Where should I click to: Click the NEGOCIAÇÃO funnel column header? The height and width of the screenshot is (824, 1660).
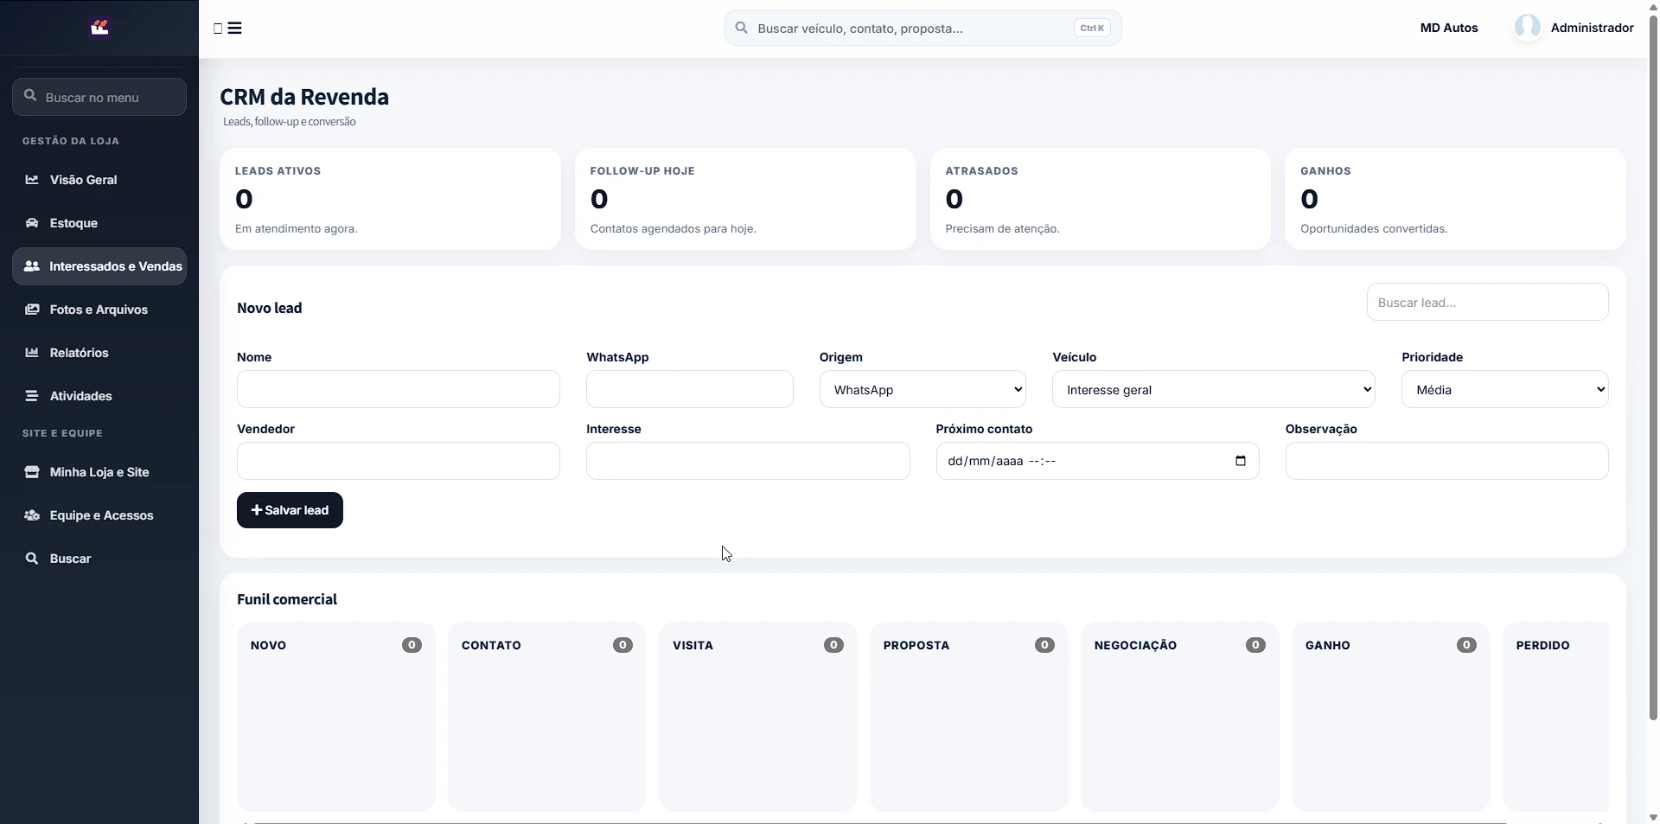(1135, 645)
